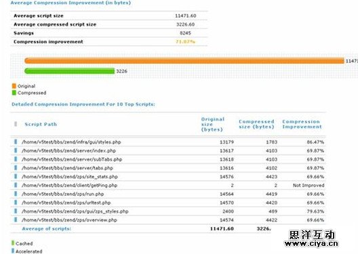Click compressed size 4102 for server/tabs.php
The image size is (358, 254).
(x=272, y=168)
